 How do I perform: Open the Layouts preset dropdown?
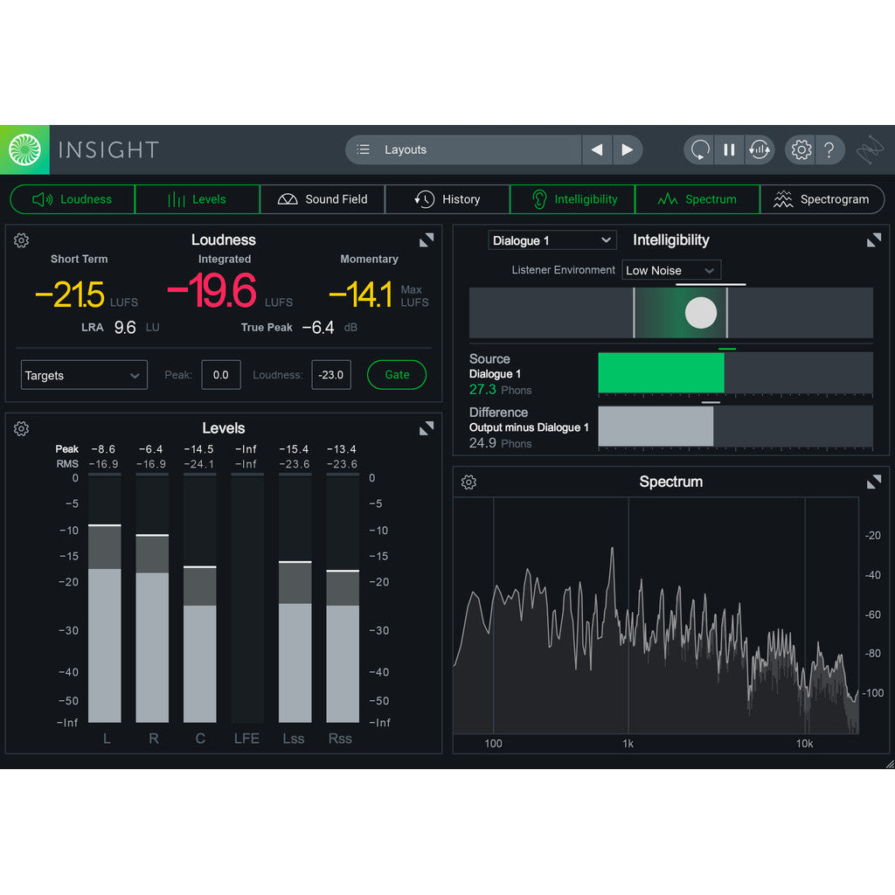[x=463, y=149]
